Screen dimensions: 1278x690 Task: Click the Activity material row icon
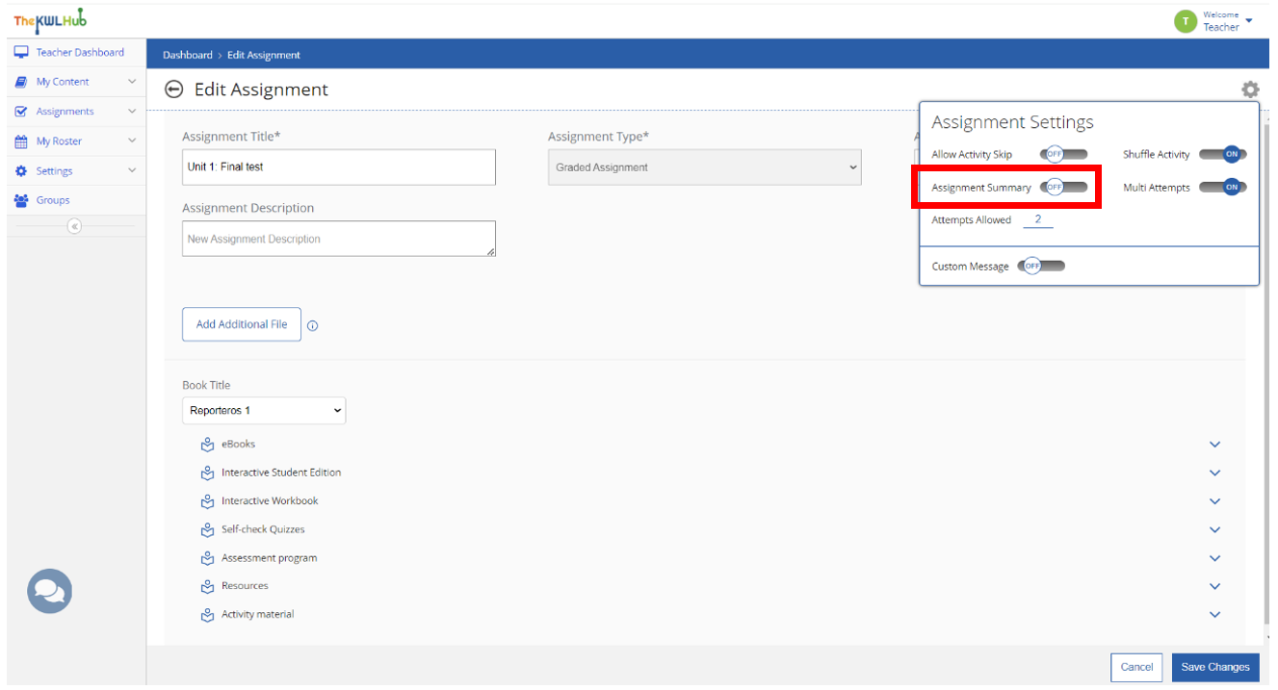pos(207,615)
